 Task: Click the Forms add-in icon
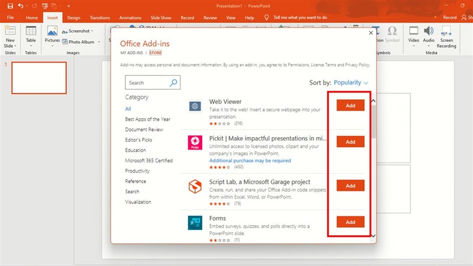(x=195, y=223)
